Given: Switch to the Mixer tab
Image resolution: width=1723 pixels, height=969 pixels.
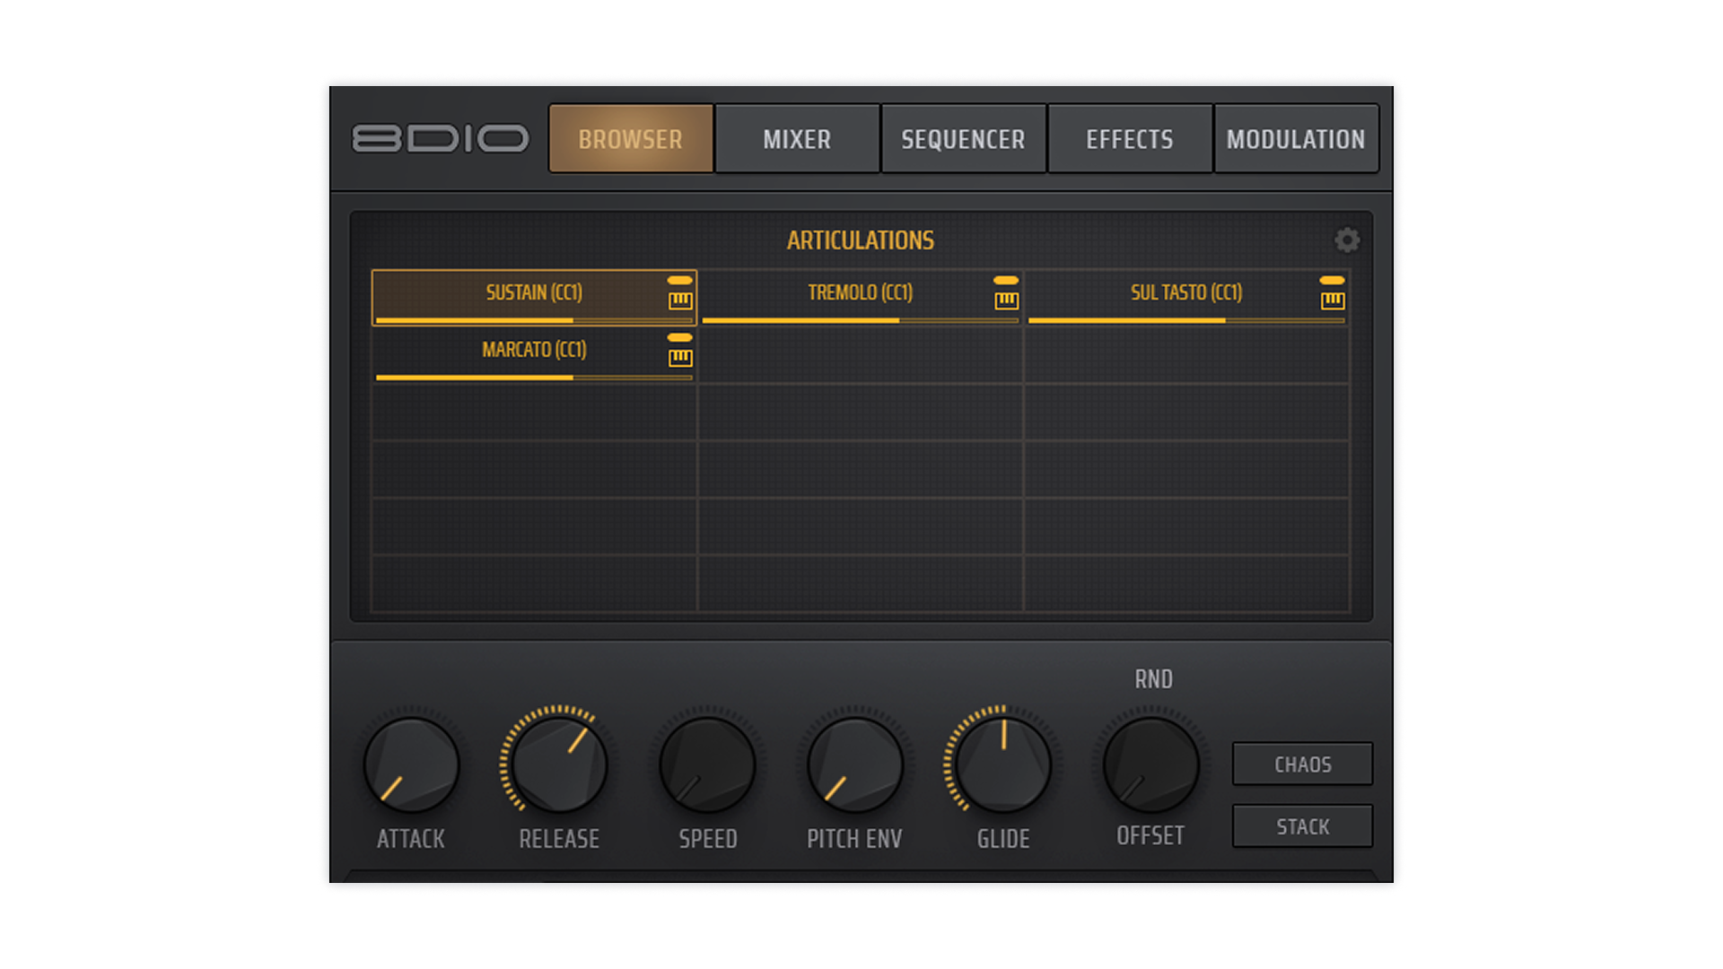Looking at the screenshot, I should [x=797, y=139].
